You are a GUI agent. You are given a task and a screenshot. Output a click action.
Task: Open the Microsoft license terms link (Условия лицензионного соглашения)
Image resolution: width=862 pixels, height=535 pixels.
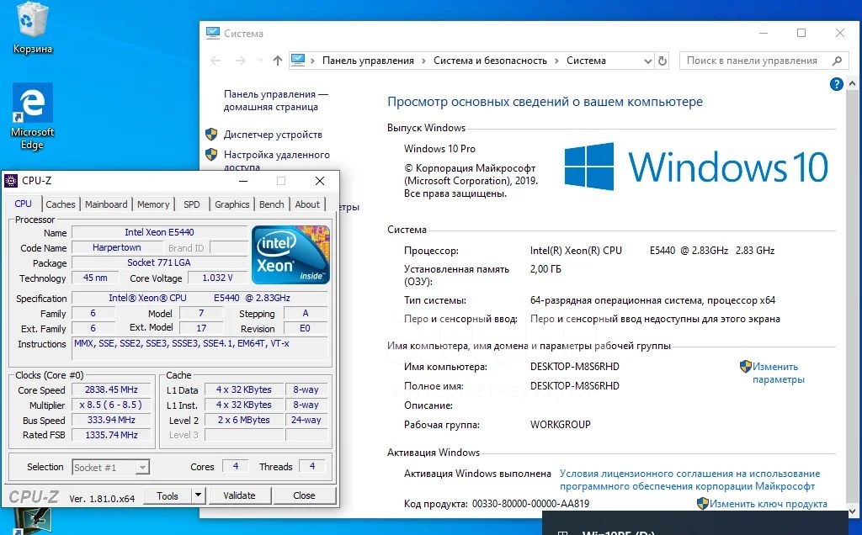pos(689,479)
